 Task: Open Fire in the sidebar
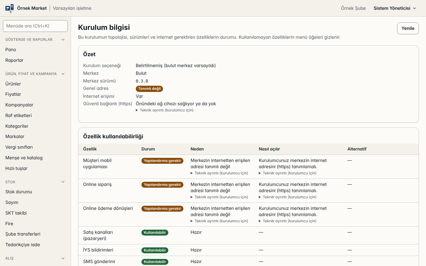point(35,224)
